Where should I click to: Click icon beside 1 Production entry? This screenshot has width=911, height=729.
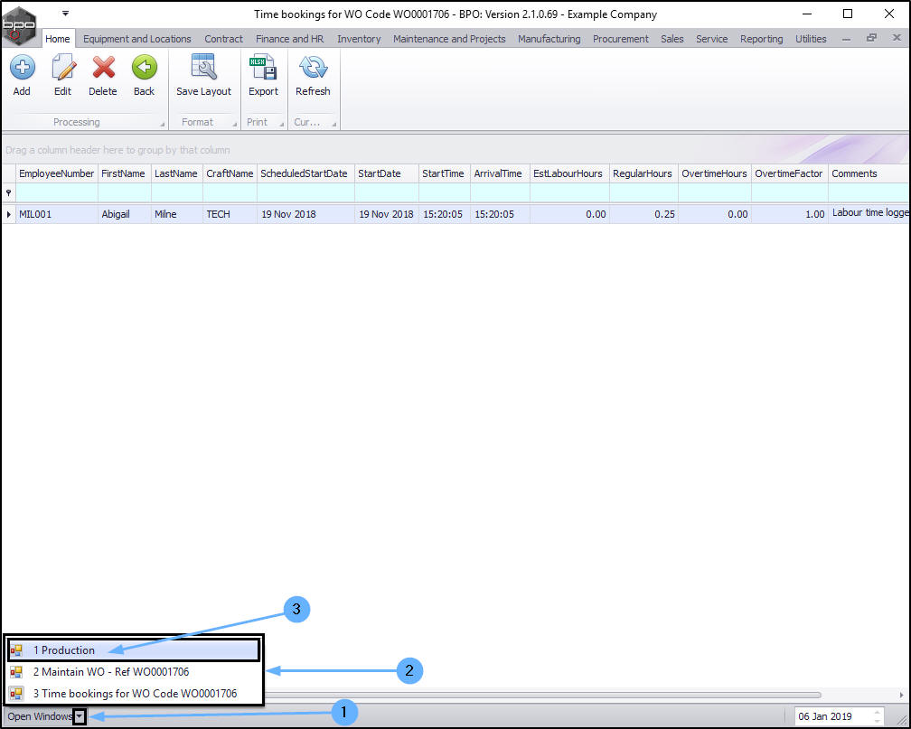pyautogui.click(x=16, y=650)
